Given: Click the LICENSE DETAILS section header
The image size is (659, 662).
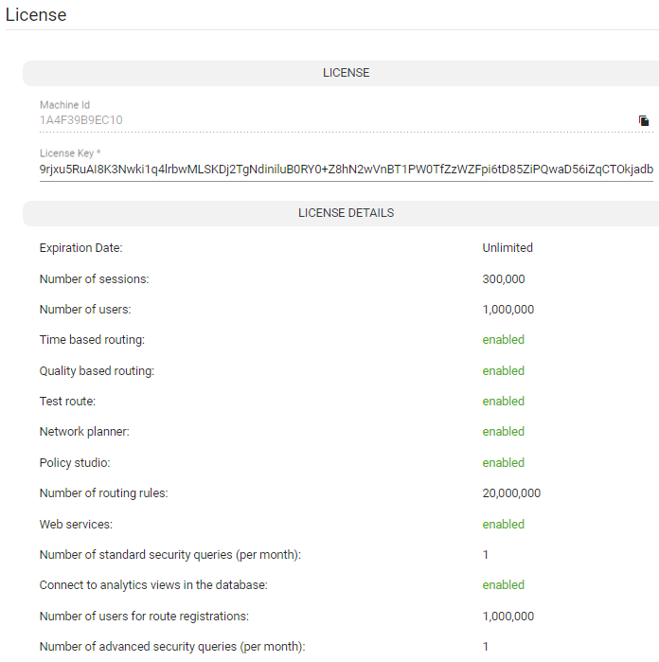Looking at the screenshot, I should point(346,213).
